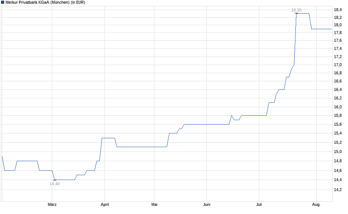
Task: Click the 15,8 y-axis value
Action: (338, 116)
